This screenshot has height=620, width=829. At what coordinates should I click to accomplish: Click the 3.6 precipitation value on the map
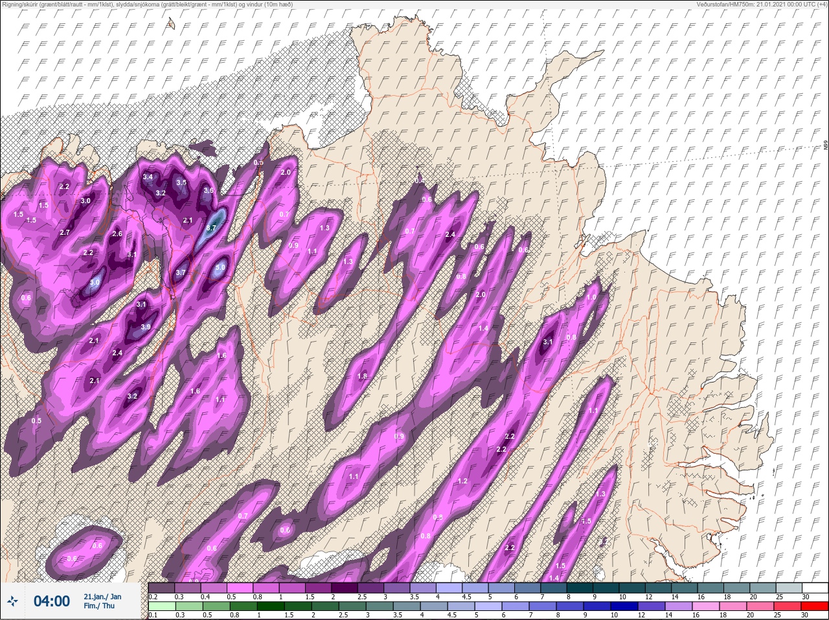pyautogui.click(x=209, y=190)
